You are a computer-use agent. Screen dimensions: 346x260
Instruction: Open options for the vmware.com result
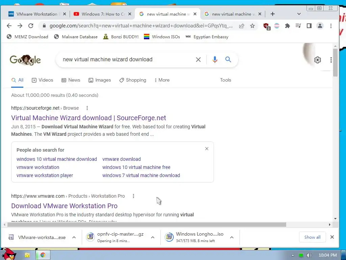(133, 196)
